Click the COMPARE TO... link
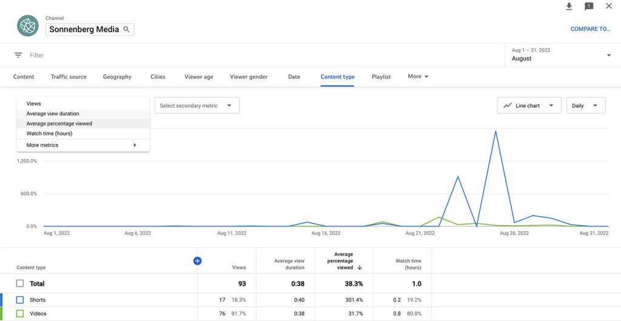Screen dimensions: 621x321 tap(590, 29)
